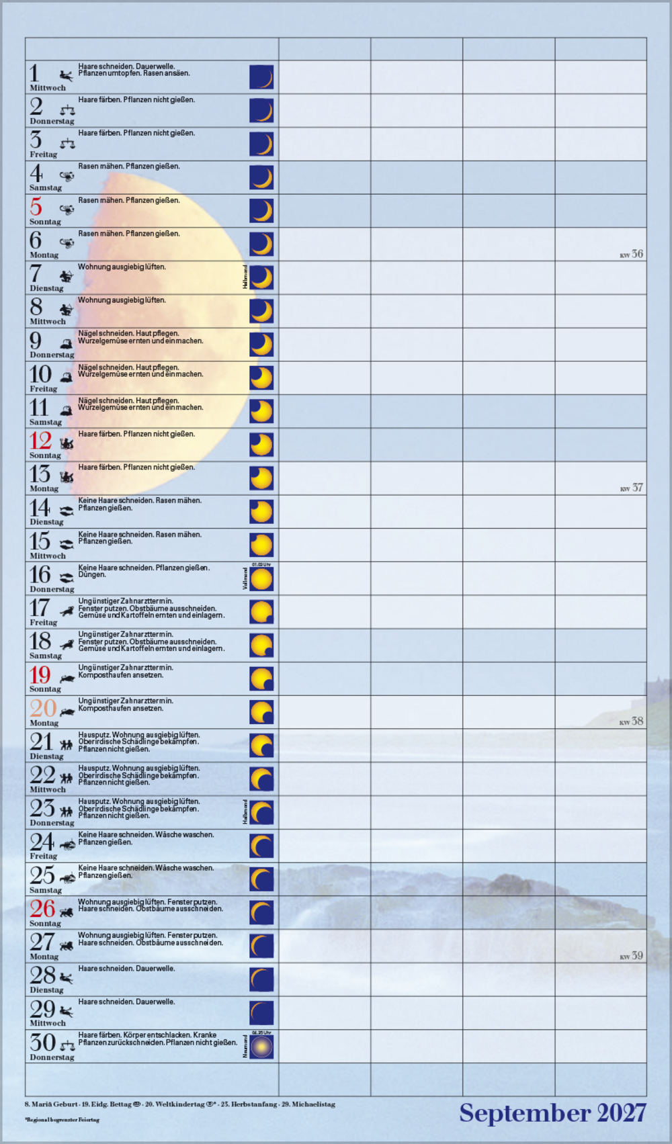Click the moon phase icon for September 19
The height and width of the screenshot is (1144, 672).
tap(261, 678)
